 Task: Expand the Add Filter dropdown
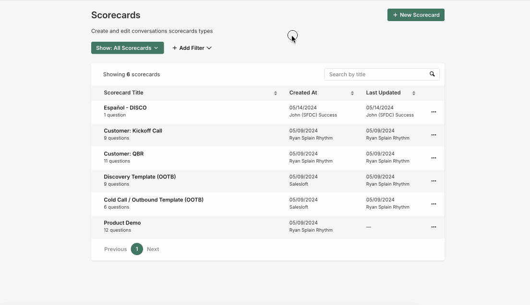click(192, 47)
